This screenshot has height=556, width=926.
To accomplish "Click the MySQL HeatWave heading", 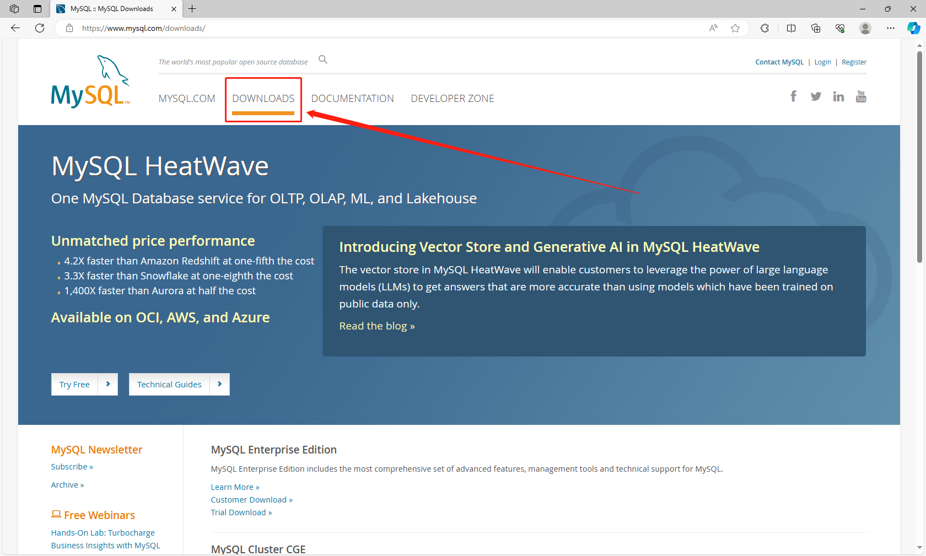I will tap(160, 166).
